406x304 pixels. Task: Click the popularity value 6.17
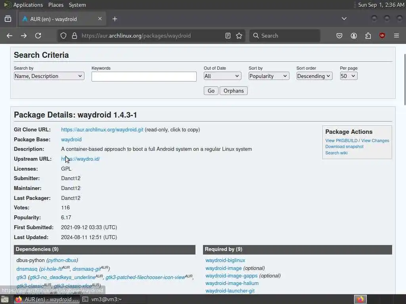(66, 217)
